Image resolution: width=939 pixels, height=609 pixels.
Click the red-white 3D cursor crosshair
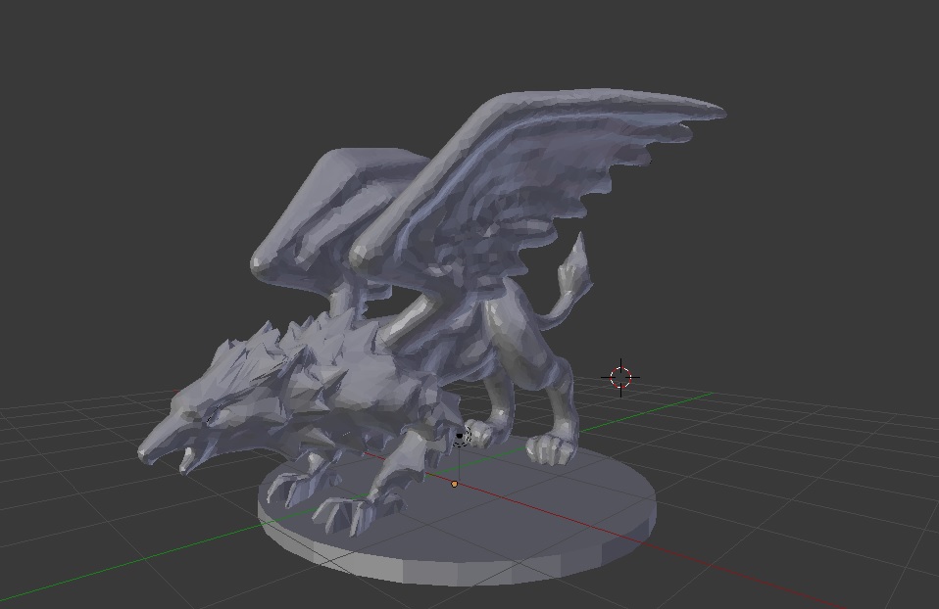pyautogui.click(x=620, y=378)
